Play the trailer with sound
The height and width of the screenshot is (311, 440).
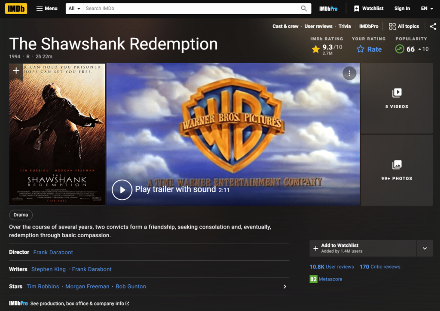coord(122,189)
